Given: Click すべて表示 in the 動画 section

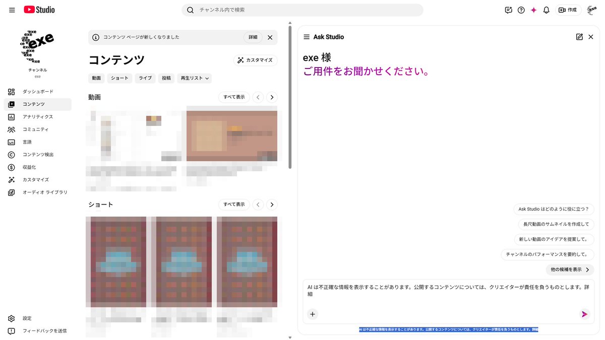Looking at the screenshot, I should (234, 97).
